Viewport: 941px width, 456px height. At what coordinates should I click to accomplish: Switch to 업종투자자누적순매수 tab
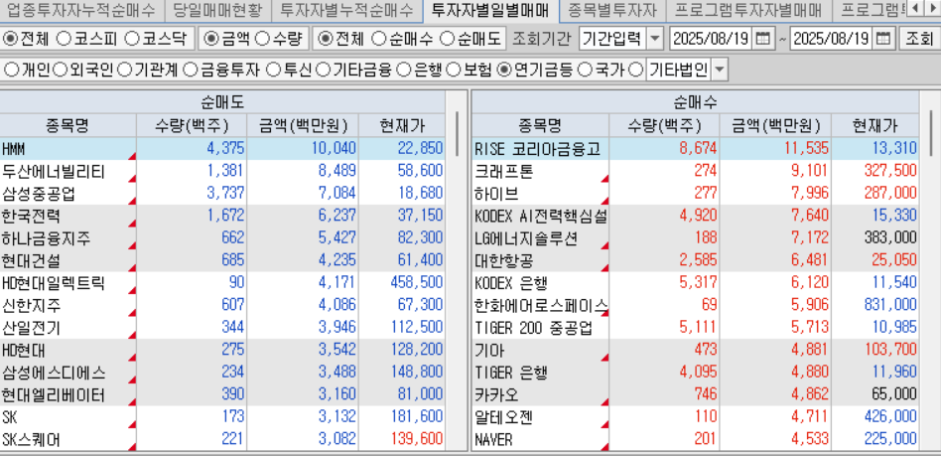[79, 10]
